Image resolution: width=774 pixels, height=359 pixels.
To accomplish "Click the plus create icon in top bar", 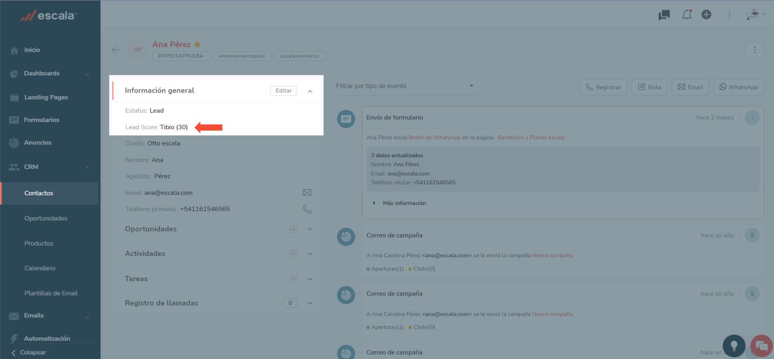I will [707, 15].
